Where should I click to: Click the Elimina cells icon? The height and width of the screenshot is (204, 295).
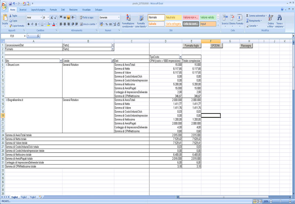click(x=232, y=18)
